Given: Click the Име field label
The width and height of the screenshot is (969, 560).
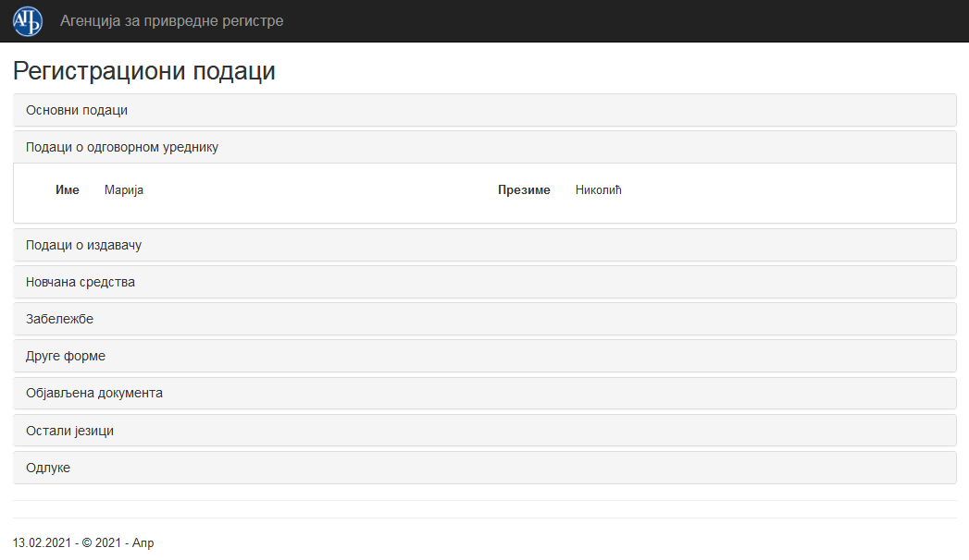Looking at the screenshot, I should 68,190.
